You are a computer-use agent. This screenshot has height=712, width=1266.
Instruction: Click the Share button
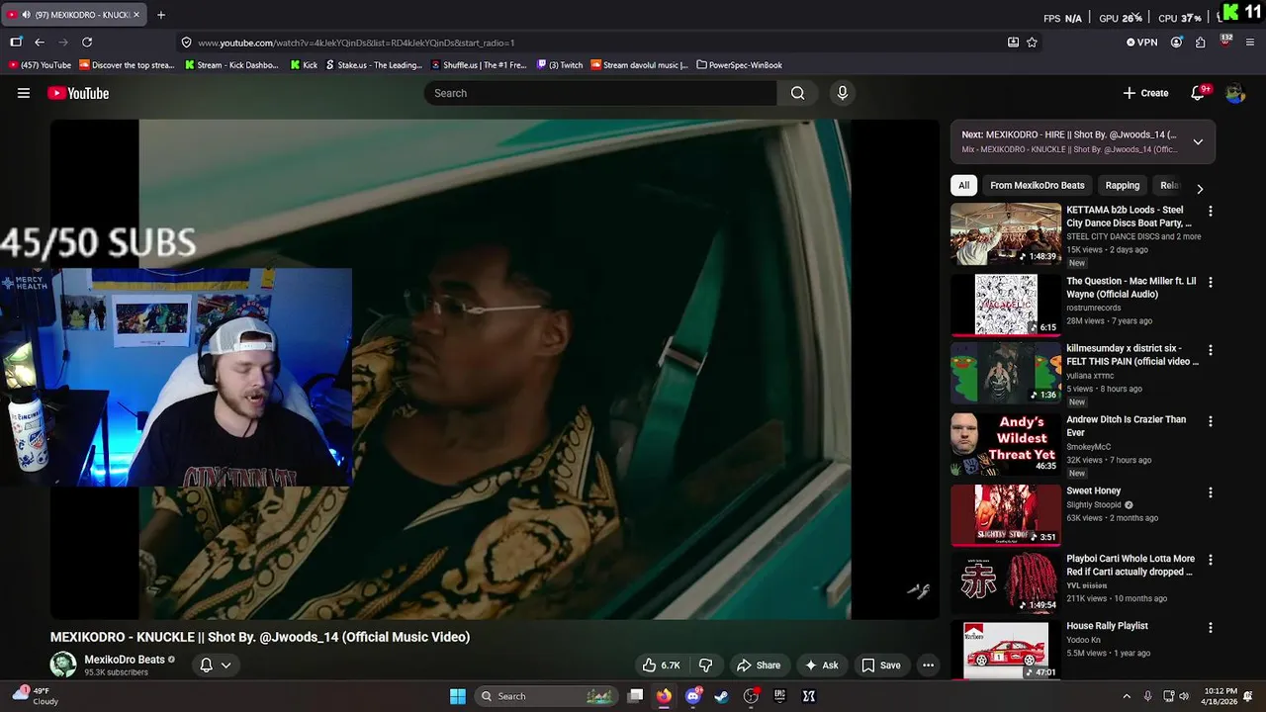[759, 666]
